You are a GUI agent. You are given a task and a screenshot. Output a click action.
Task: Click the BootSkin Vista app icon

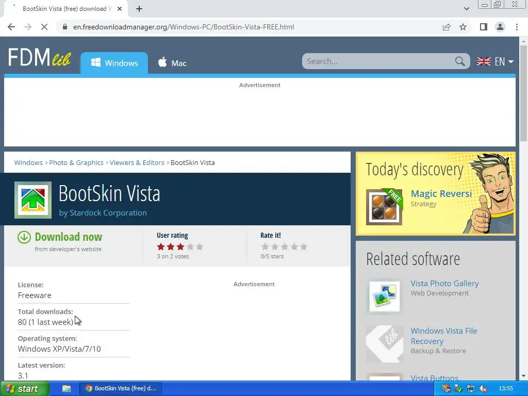point(33,200)
